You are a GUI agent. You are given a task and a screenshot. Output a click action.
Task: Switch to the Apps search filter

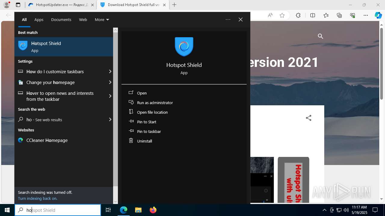[39, 19]
